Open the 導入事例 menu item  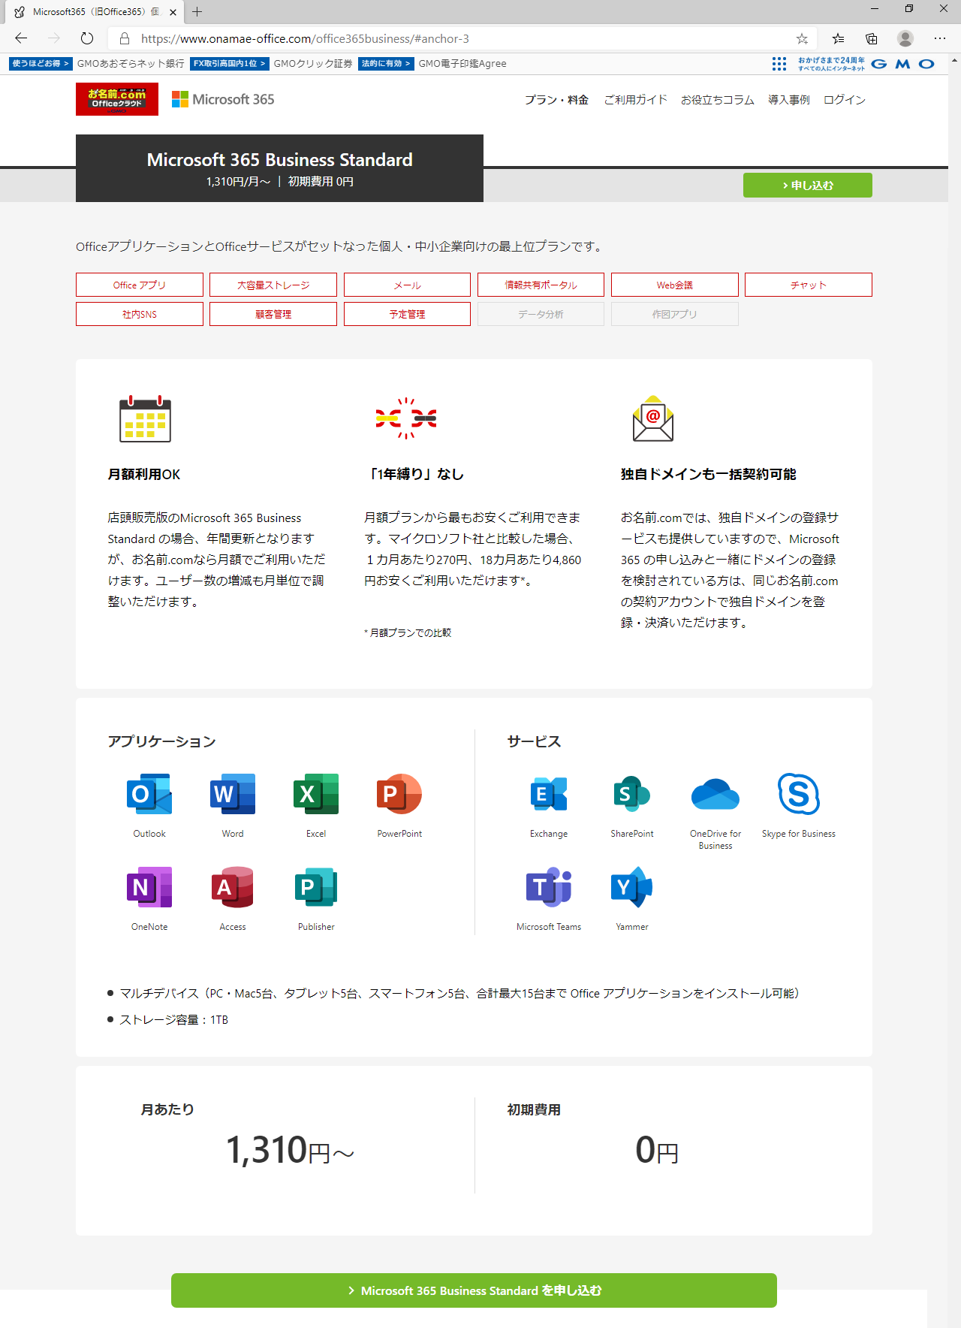tap(789, 100)
